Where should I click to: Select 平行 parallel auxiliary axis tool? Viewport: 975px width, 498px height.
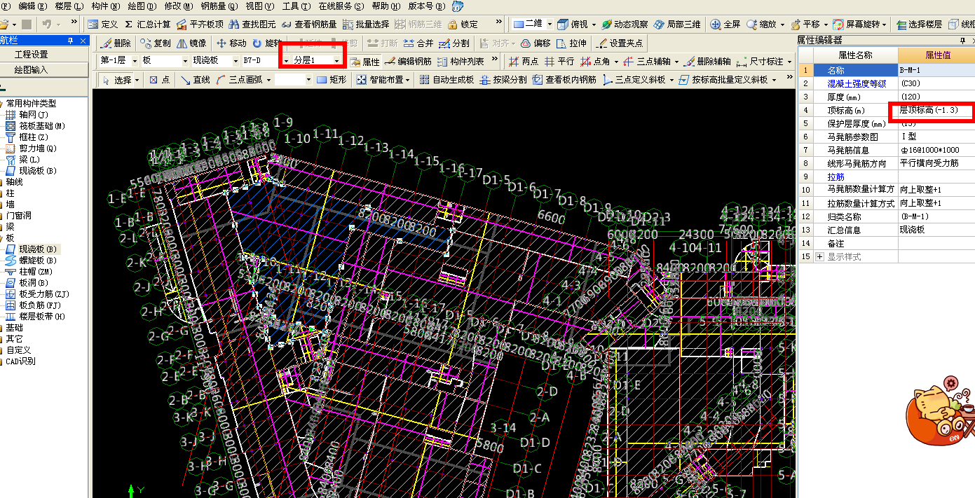click(x=559, y=62)
